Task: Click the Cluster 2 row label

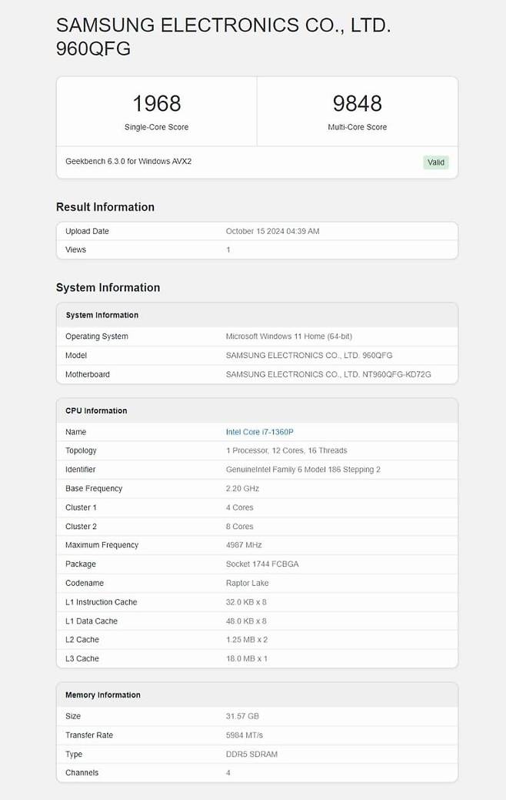Action: (81, 526)
